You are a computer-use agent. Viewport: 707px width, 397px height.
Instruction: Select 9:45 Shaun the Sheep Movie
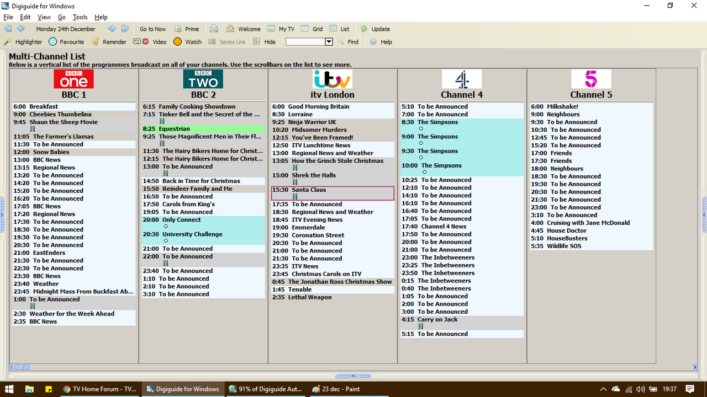tap(74, 126)
